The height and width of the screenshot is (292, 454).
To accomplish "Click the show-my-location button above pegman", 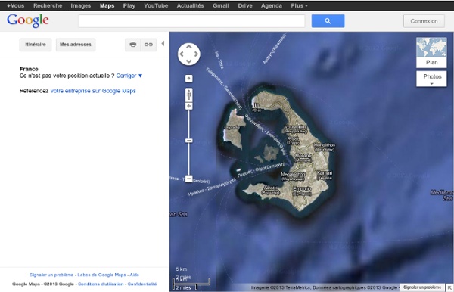I will tap(188, 79).
